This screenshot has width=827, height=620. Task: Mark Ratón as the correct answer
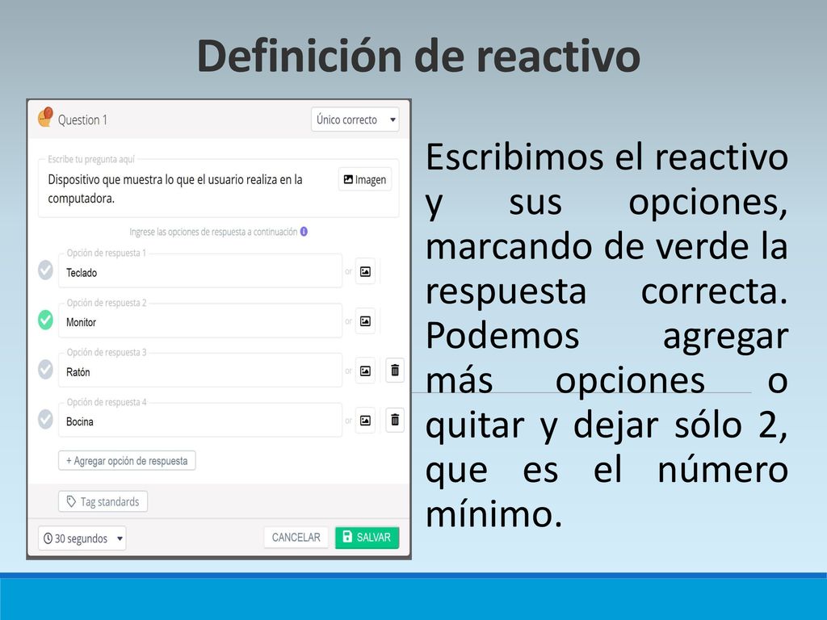(x=45, y=369)
